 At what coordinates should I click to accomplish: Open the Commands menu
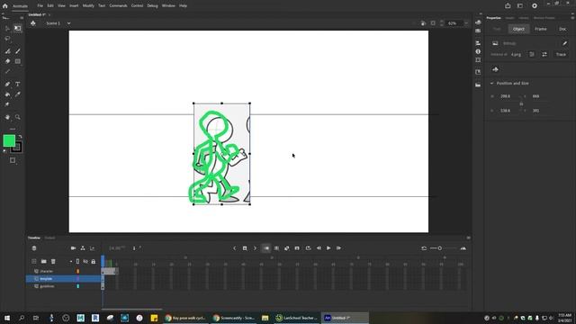coord(118,6)
